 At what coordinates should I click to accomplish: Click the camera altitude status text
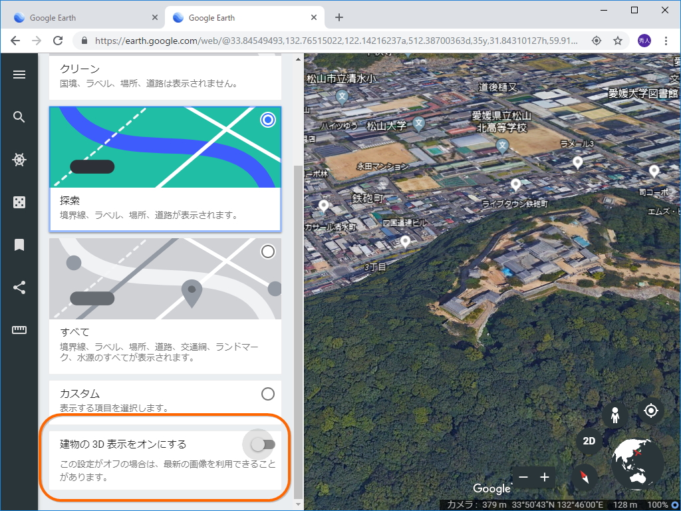477,504
